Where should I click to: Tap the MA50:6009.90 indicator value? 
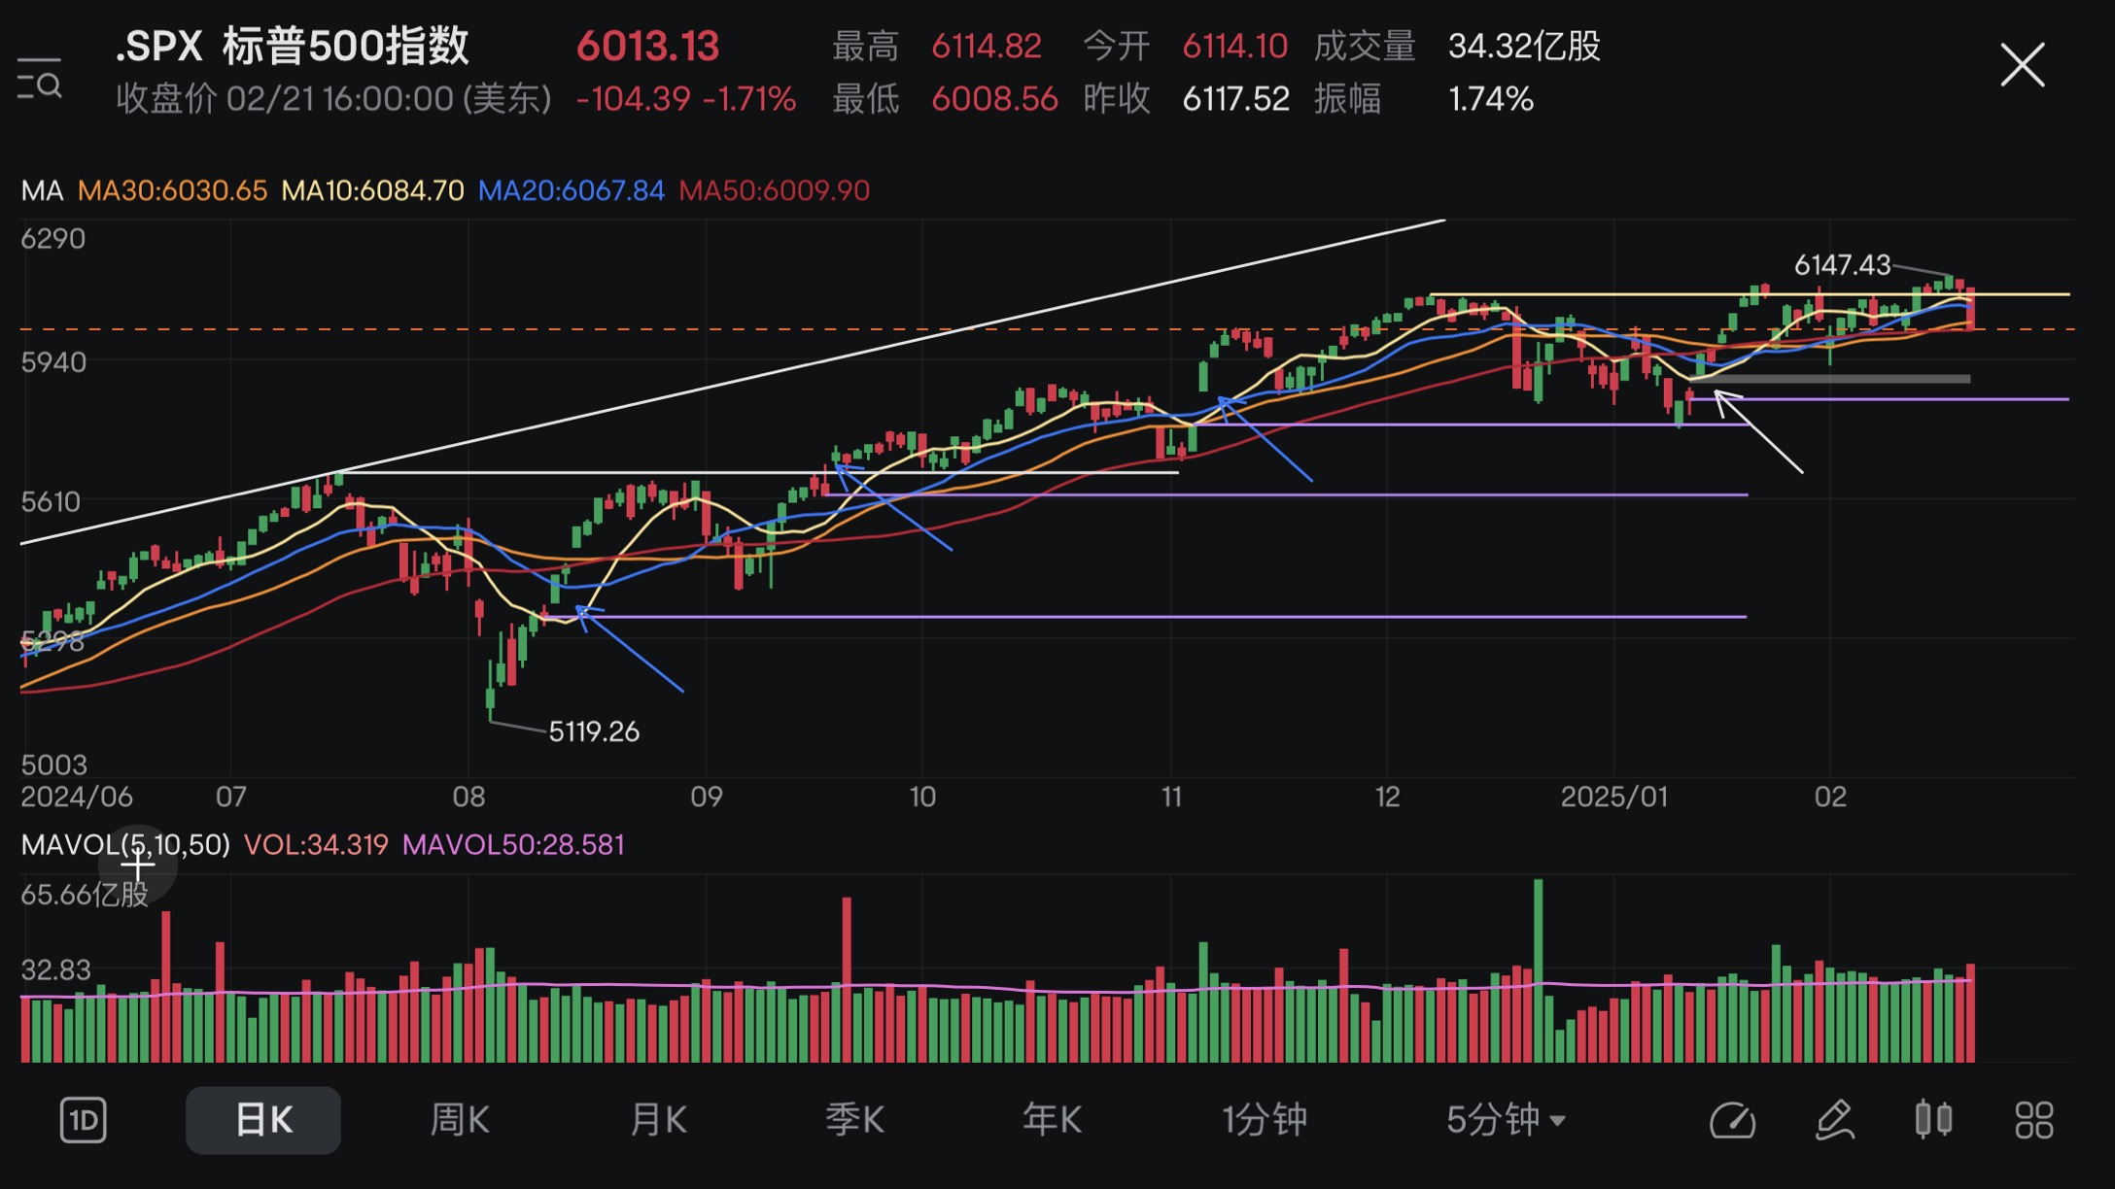tap(774, 190)
